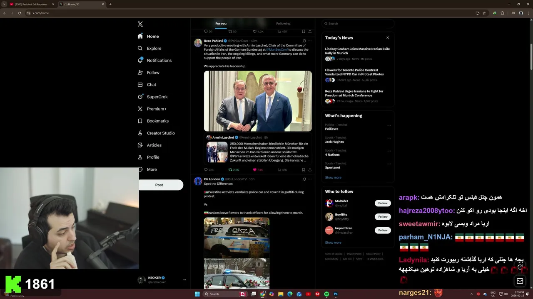The height and width of the screenshot is (299, 533).
Task: Click Grok icon on Reza Pahlavi post
Action: (x=304, y=41)
